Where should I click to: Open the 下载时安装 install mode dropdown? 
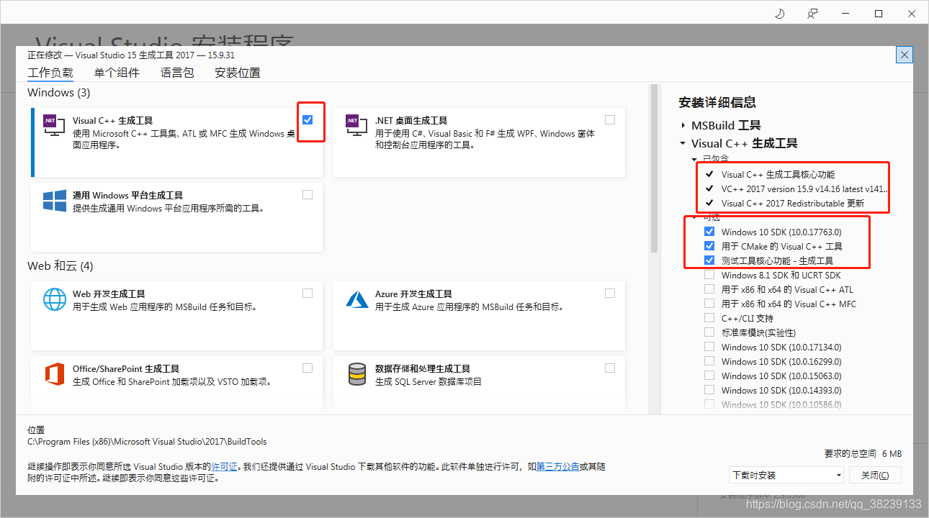point(786,476)
